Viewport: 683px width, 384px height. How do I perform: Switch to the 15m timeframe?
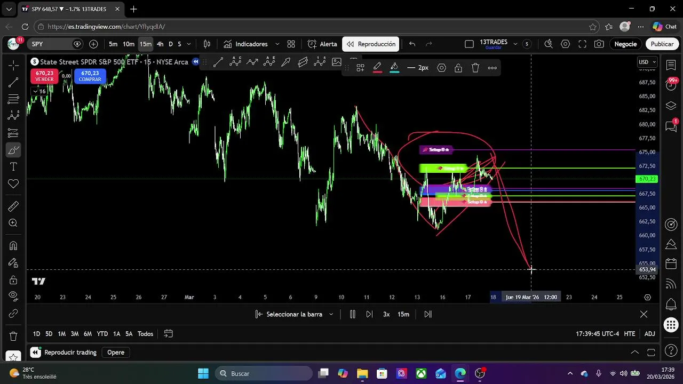(146, 44)
